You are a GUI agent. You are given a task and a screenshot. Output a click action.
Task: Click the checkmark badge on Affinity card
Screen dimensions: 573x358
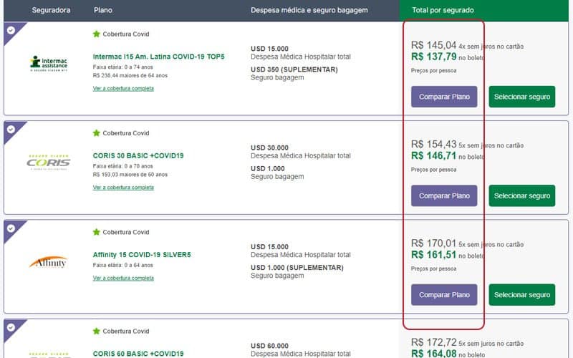(x=11, y=228)
